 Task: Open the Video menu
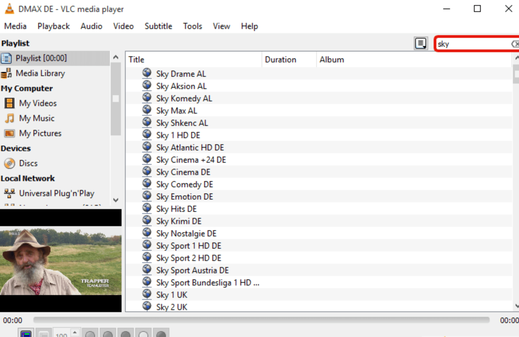[x=123, y=26]
